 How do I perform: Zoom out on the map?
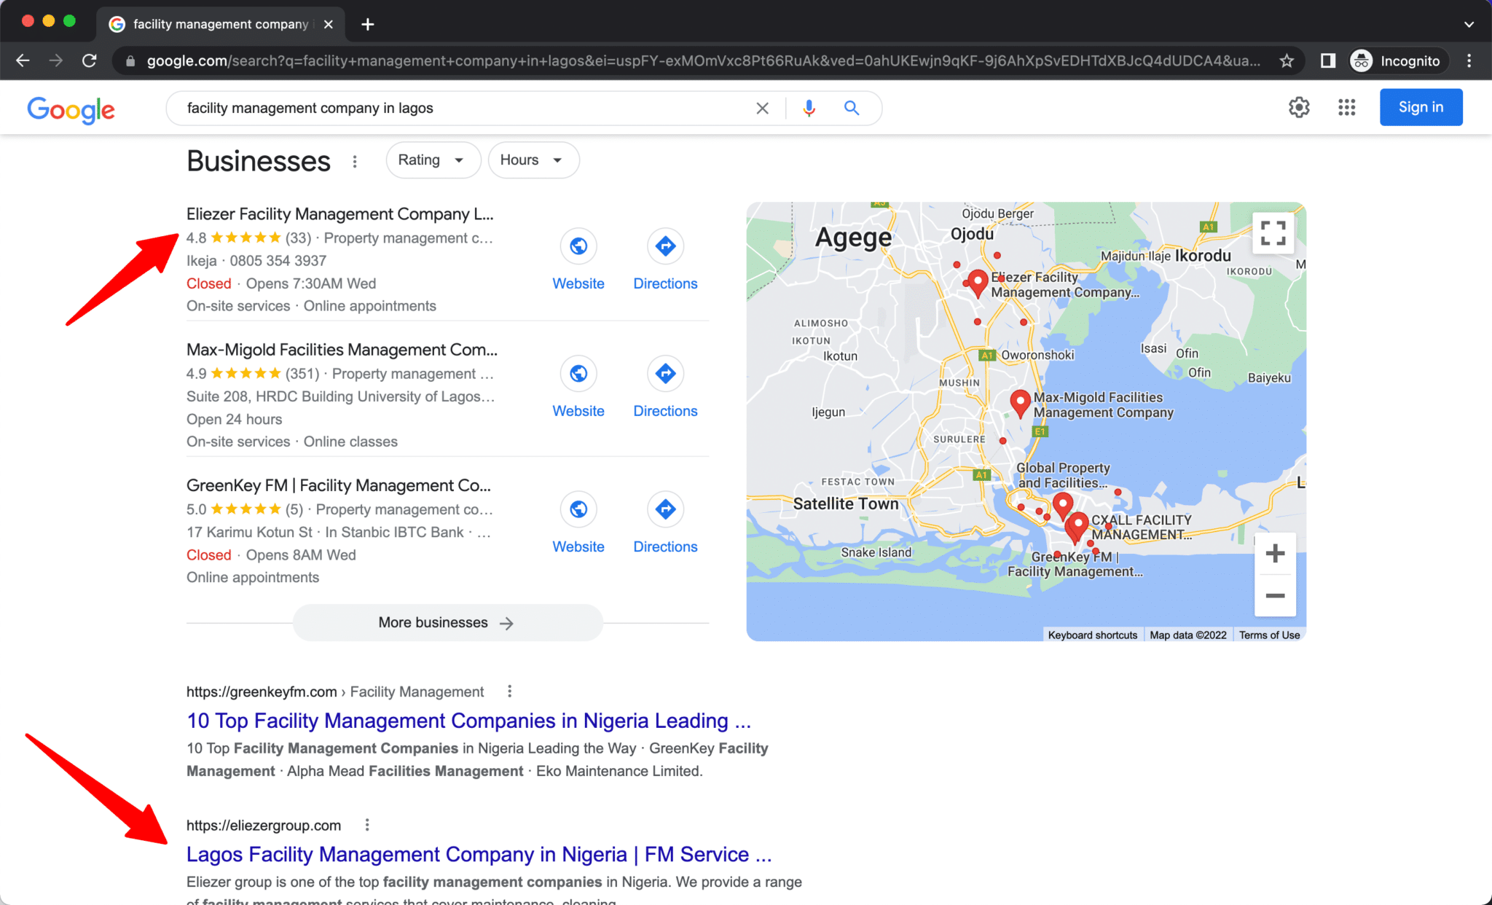1275,596
